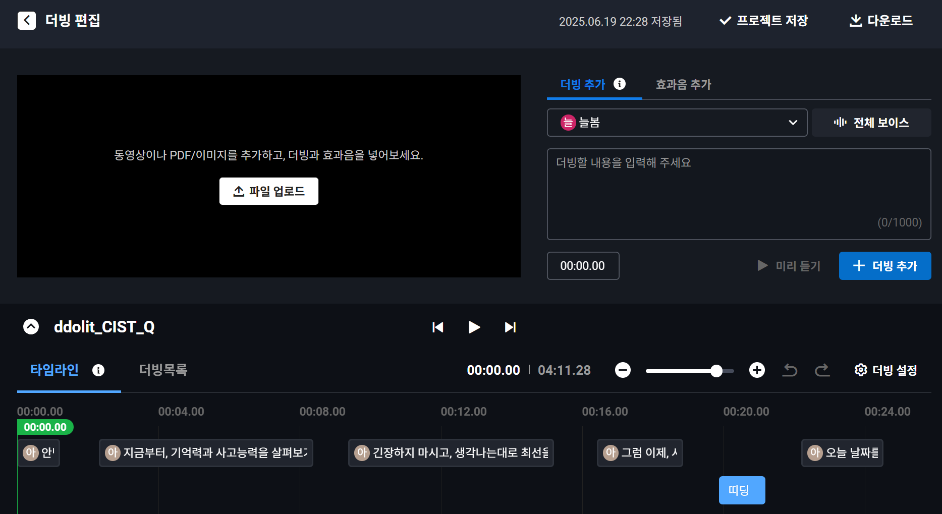Click the 00:12.00 ruler label
This screenshot has height=514, width=942.
pyautogui.click(x=464, y=412)
